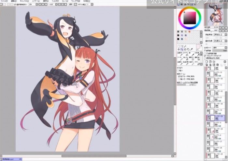The height and width of the screenshot is (161, 228).
Task: Choose the 選択ペン selection pen
Action: 192,59
